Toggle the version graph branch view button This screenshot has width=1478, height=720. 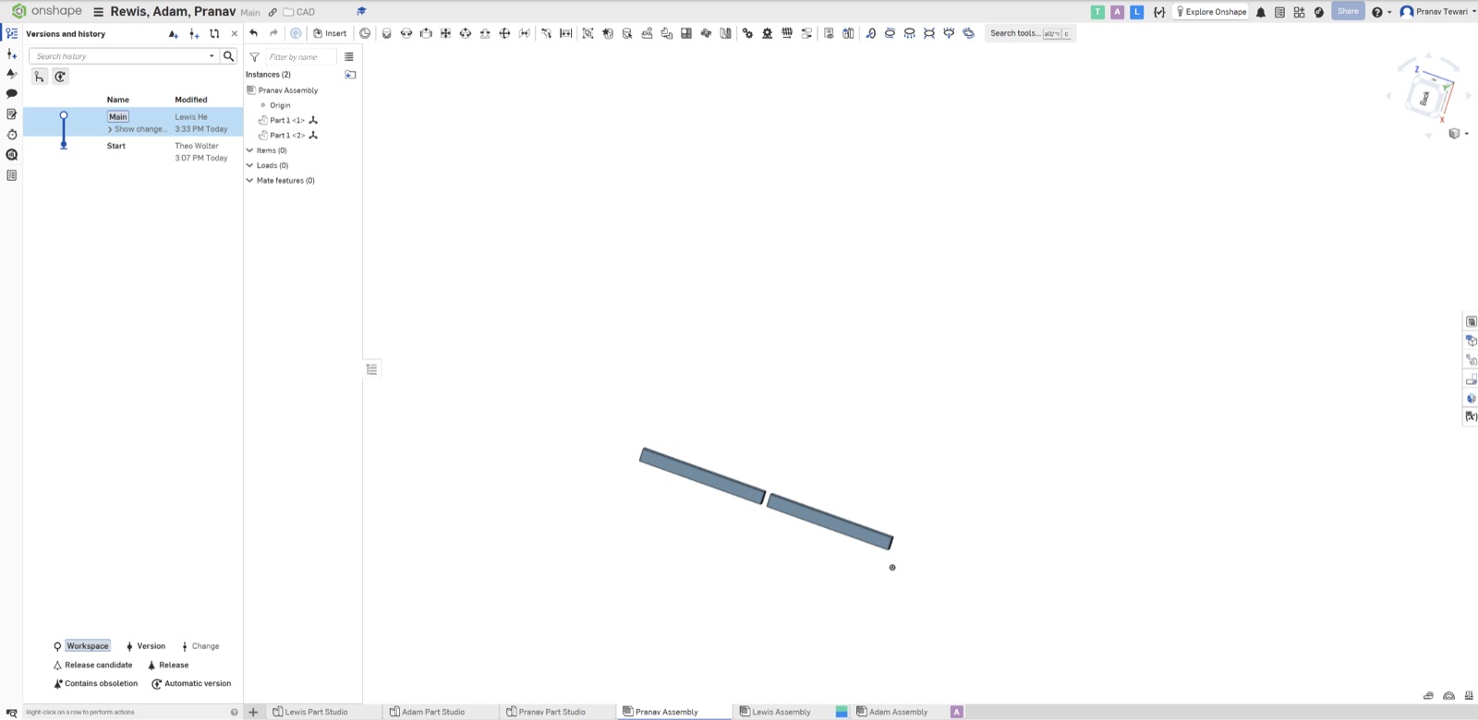coord(40,77)
